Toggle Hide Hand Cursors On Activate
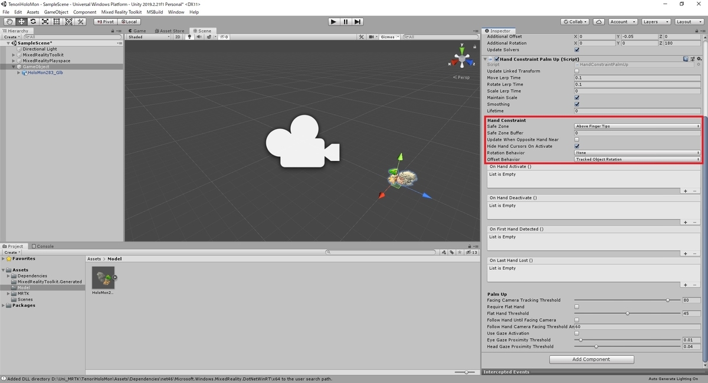The width and height of the screenshot is (708, 383). click(576, 146)
